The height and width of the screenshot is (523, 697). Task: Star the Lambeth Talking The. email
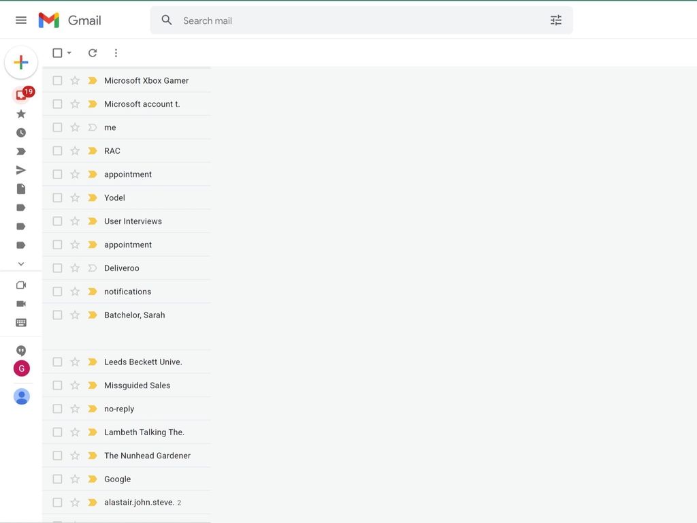click(x=75, y=432)
